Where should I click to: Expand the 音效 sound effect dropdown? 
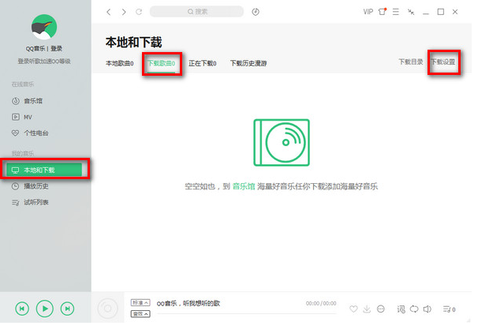click(x=140, y=313)
